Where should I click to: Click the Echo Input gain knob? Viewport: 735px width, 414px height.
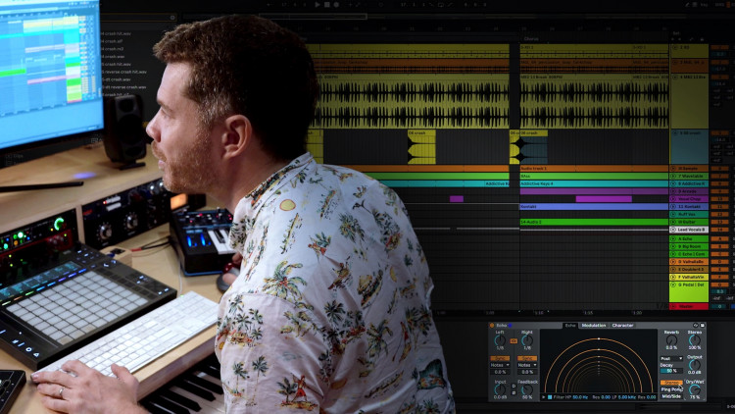tap(500, 389)
